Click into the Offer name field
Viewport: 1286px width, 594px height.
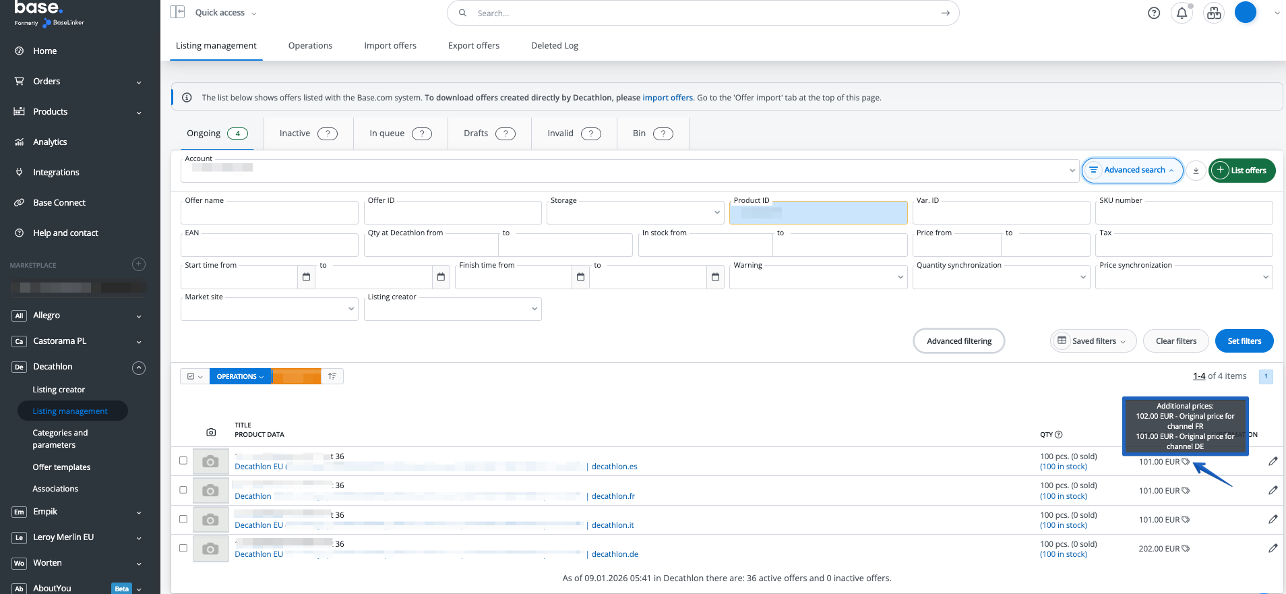(x=269, y=214)
